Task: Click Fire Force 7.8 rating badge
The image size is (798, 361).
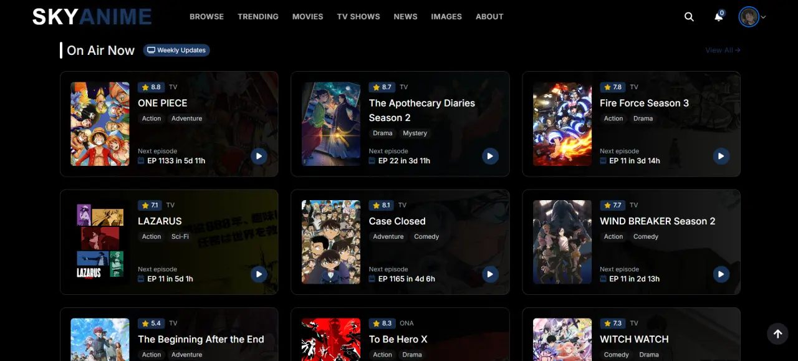Action: click(613, 87)
